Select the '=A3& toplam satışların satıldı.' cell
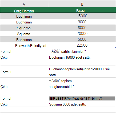 [x=82, y=83]
